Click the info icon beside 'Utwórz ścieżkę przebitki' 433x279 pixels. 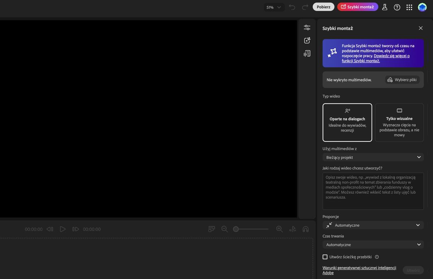click(377, 257)
